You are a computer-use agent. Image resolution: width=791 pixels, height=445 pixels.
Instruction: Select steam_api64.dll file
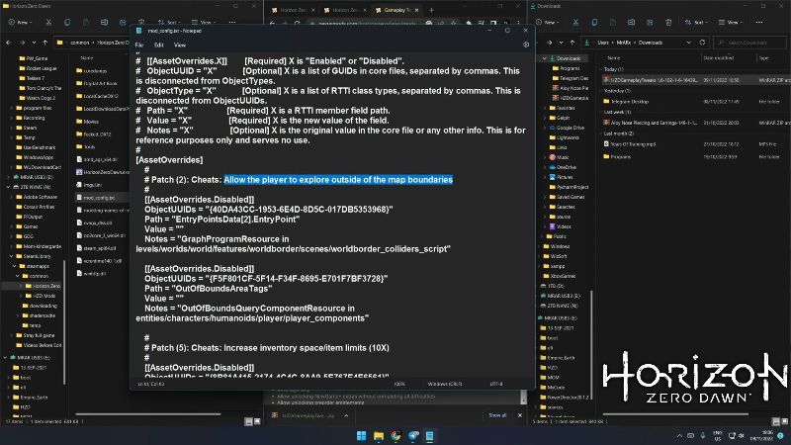(96, 248)
